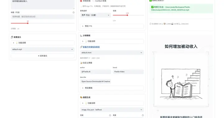Click the text area containing 如何增加被动收入
This screenshot has height=118, width=224.
[x=43, y=4]
